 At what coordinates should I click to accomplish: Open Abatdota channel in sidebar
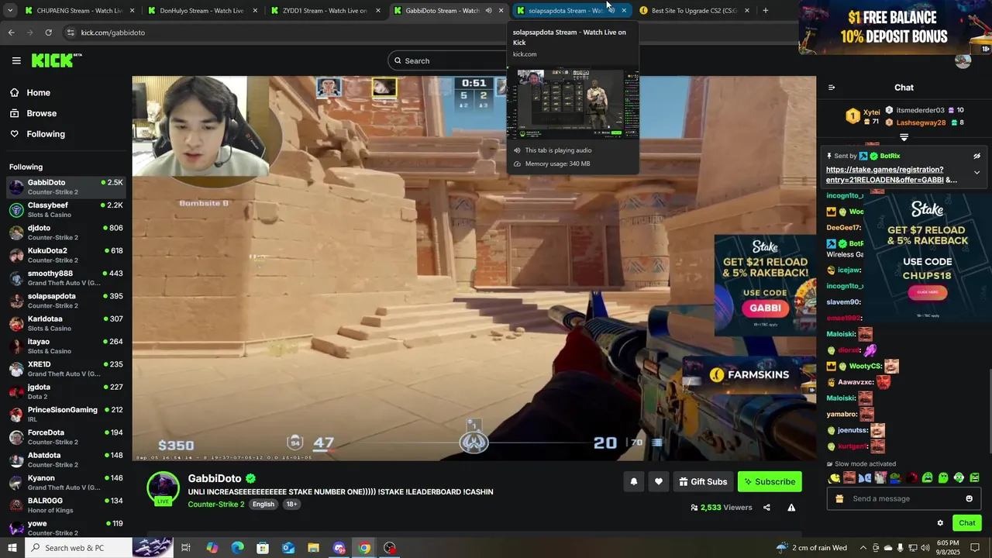coord(66,460)
